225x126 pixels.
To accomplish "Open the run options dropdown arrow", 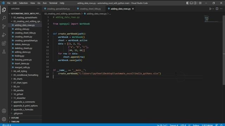I will [x=213, y=9].
